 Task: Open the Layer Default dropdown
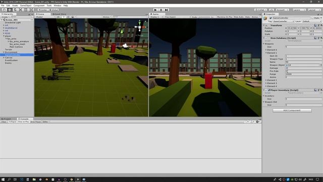pyautogui.click(x=312, y=21)
